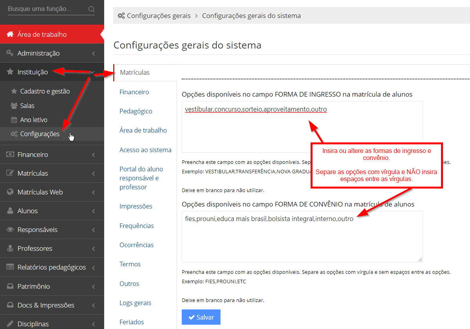Click the people icon next to Salas
Screen dimensions: 470x329
pos(14,106)
